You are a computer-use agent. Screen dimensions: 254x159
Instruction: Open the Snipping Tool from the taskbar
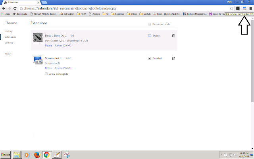pos(67,155)
